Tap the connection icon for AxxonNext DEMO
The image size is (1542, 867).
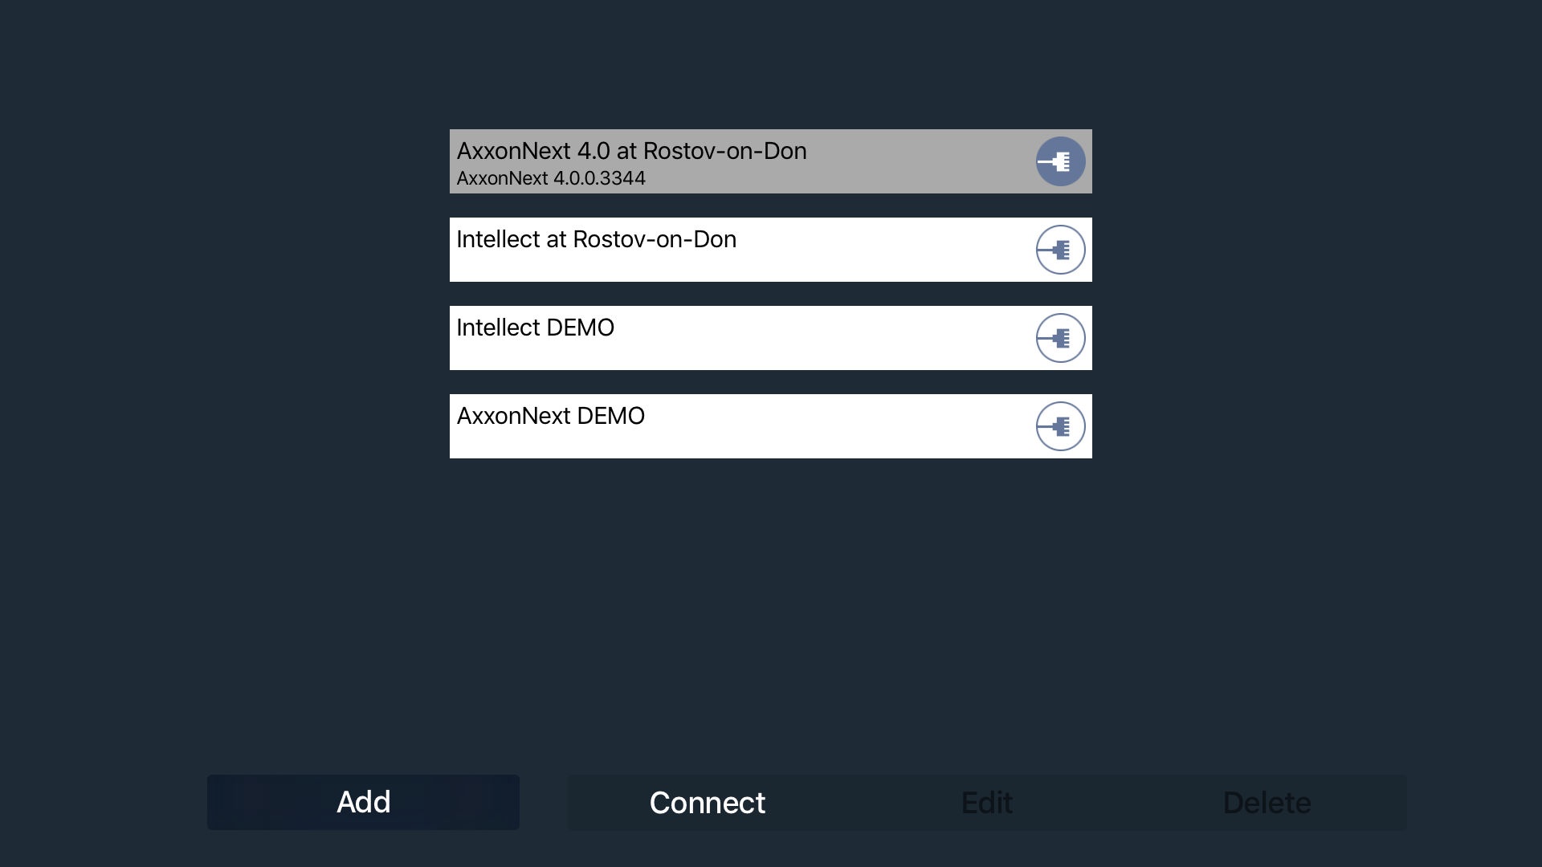[1060, 426]
